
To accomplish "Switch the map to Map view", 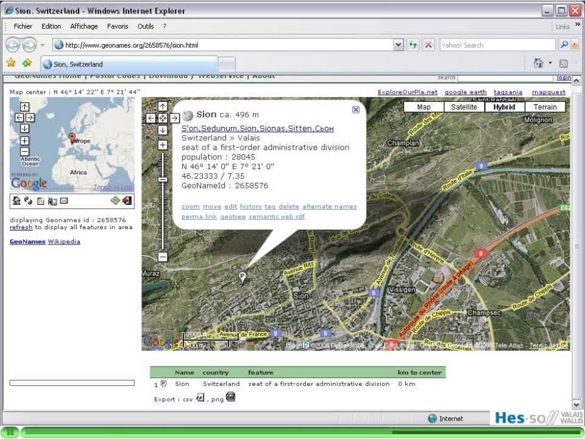I will [x=424, y=107].
